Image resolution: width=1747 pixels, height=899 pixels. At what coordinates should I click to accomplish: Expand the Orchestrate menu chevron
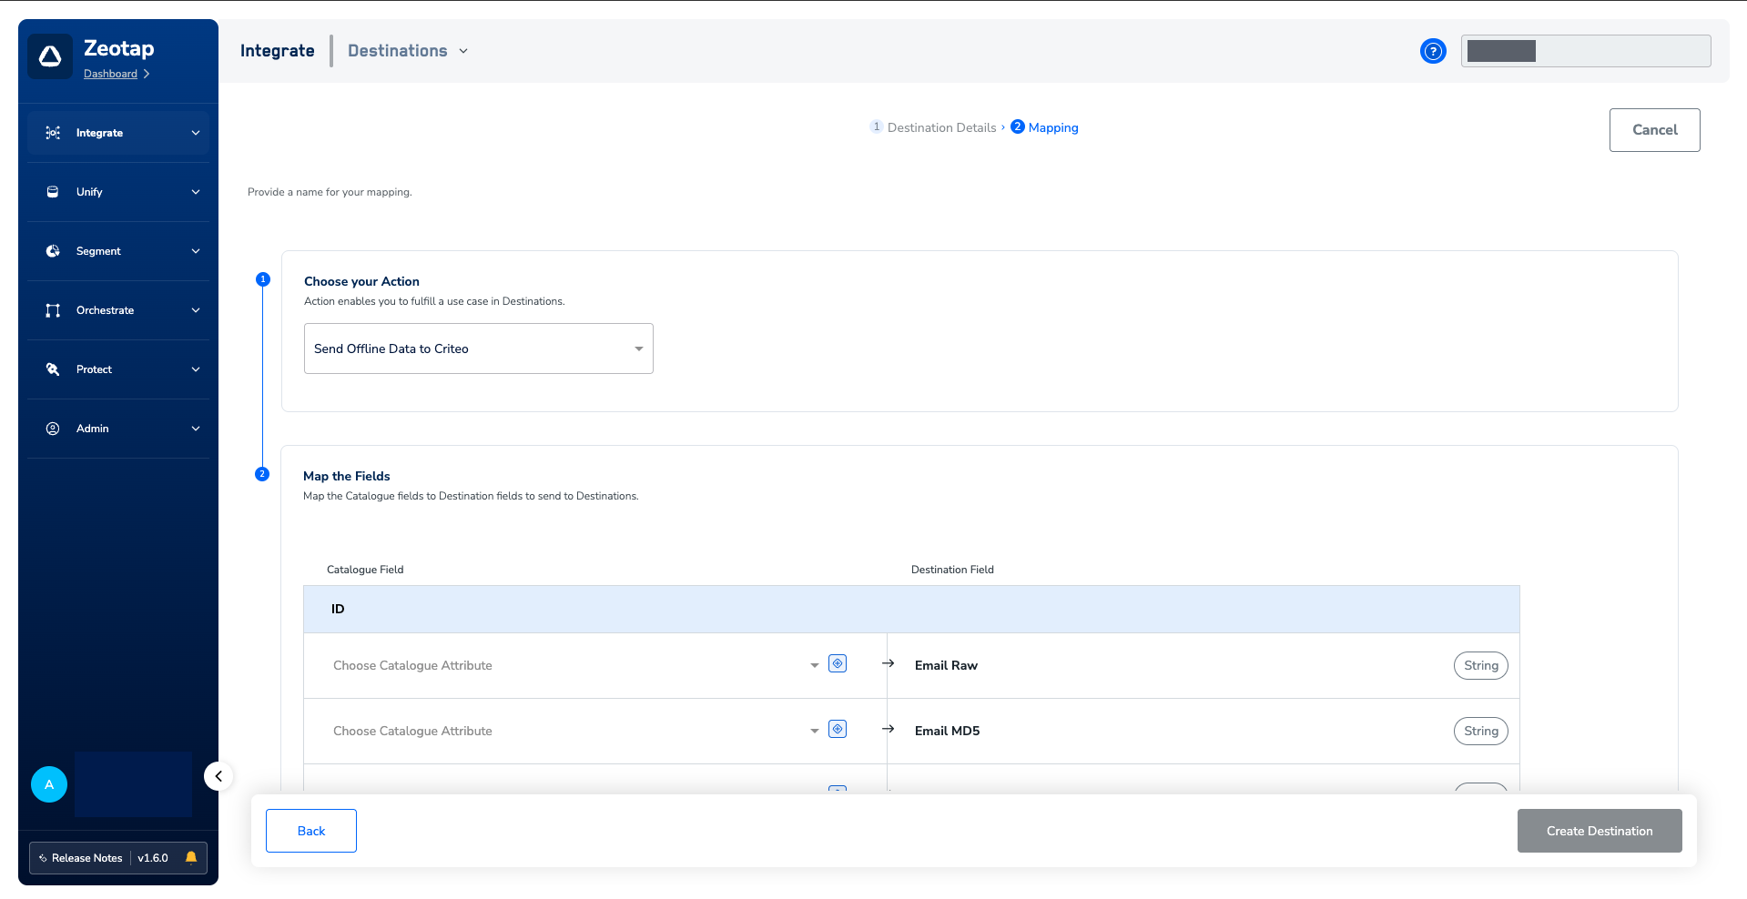(196, 310)
